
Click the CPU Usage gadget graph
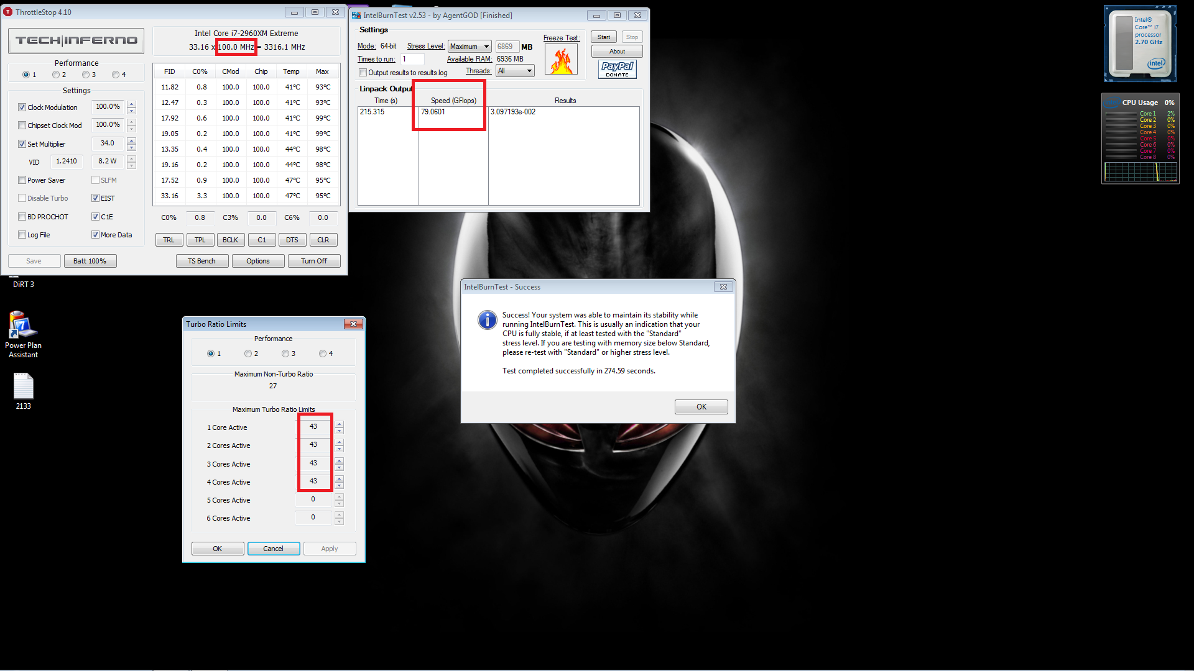point(1140,171)
